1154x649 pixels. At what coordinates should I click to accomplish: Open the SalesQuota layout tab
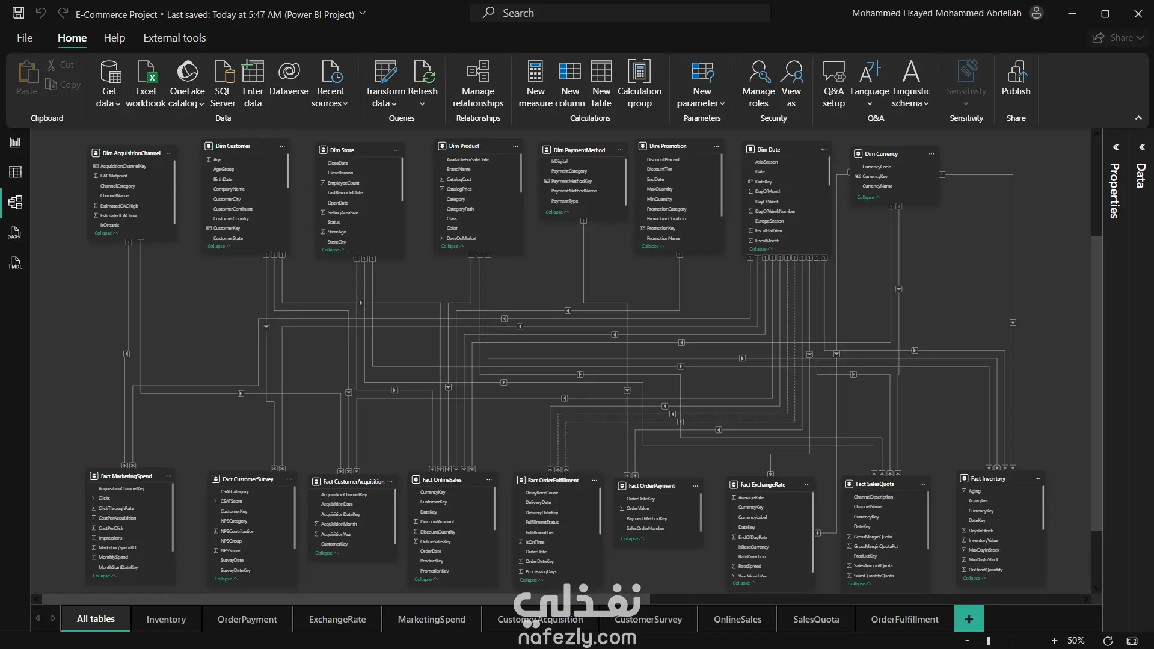click(x=816, y=620)
